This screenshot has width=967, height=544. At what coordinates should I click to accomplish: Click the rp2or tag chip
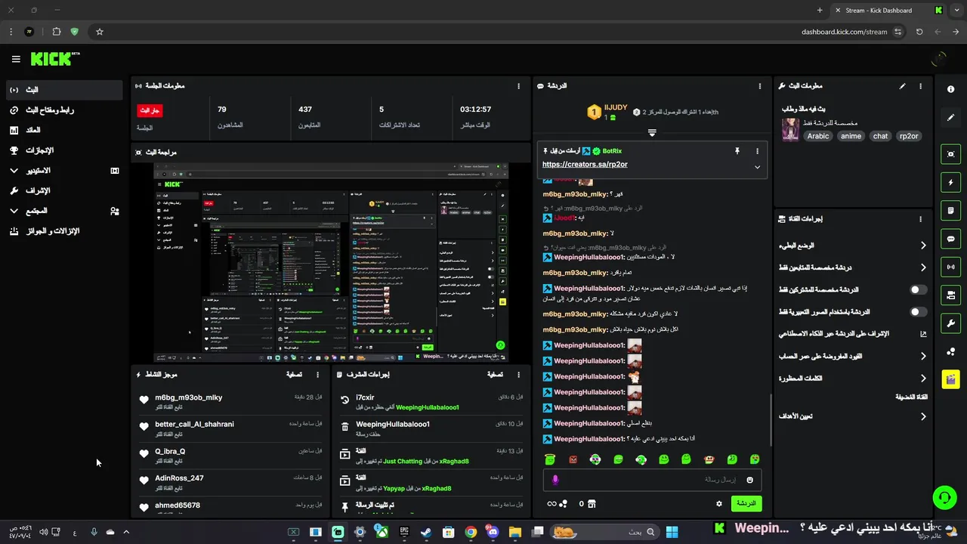tap(909, 136)
